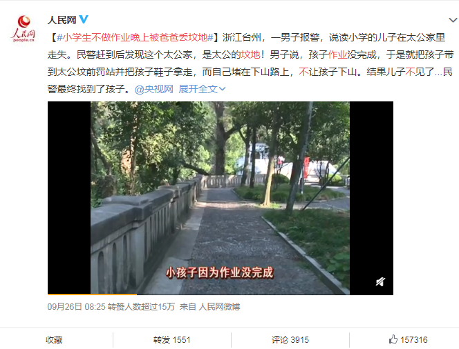Image resolution: width=459 pixels, height=349 pixels.
Task: Click the 人民网 account name
Action: pyautogui.click(x=62, y=20)
